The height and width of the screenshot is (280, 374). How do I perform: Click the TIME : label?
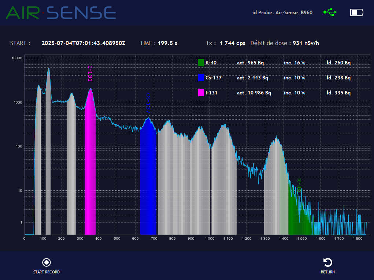[x=148, y=43]
